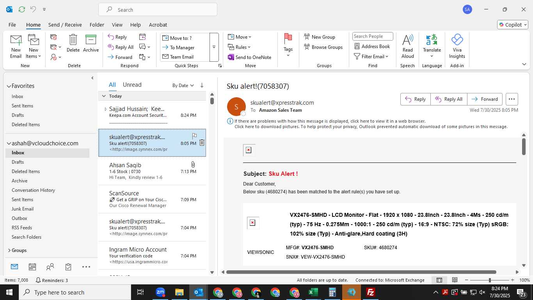Open more navigation options ellipsis
The height and width of the screenshot is (300, 533).
coord(86,267)
